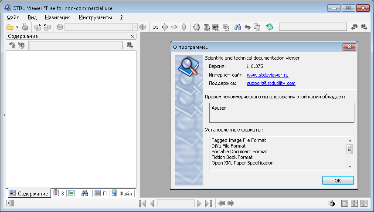Choose the text selection tool
The height and width of the screenshot is (212, 374).
(207, 27)
